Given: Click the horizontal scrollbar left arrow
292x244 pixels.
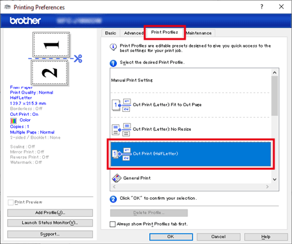Looking at the screenshot, I should tap(114, 187).
